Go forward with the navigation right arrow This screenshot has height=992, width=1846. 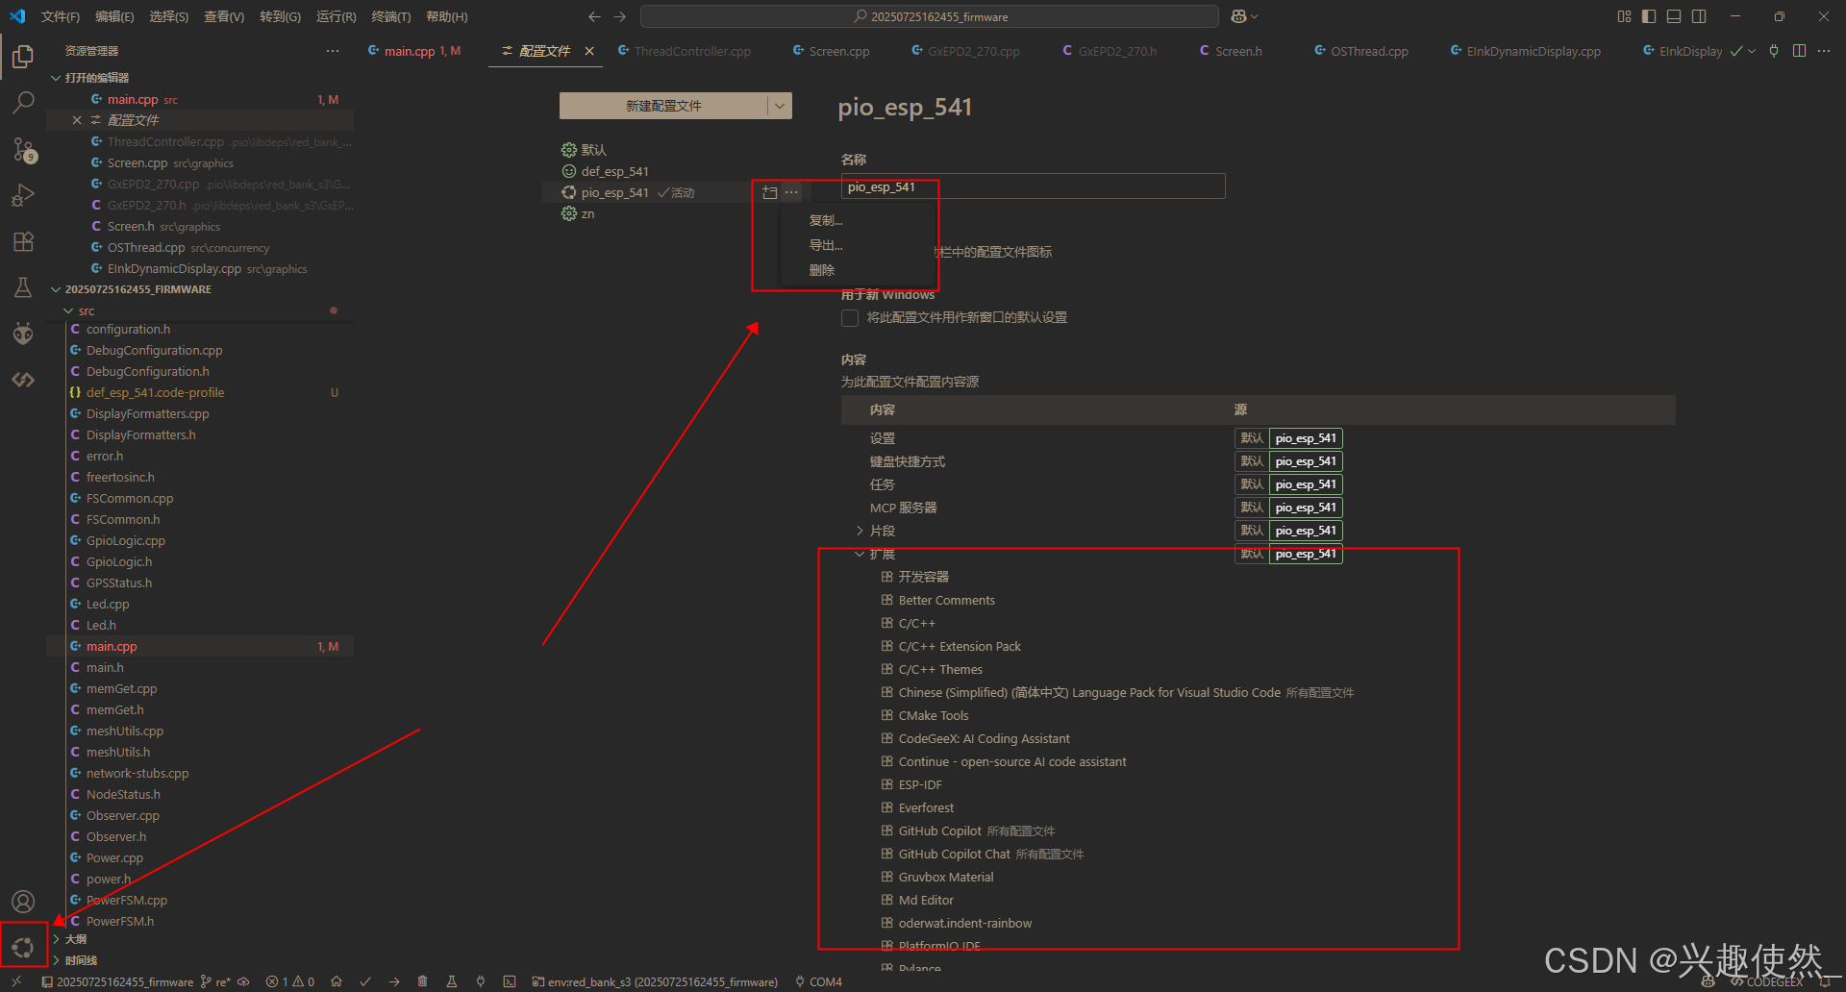pyautogui.click(x=620, y=16)
